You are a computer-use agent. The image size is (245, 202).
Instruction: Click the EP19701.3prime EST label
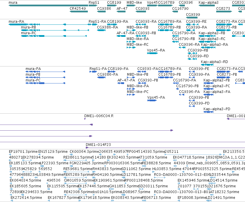pos(23,152)
